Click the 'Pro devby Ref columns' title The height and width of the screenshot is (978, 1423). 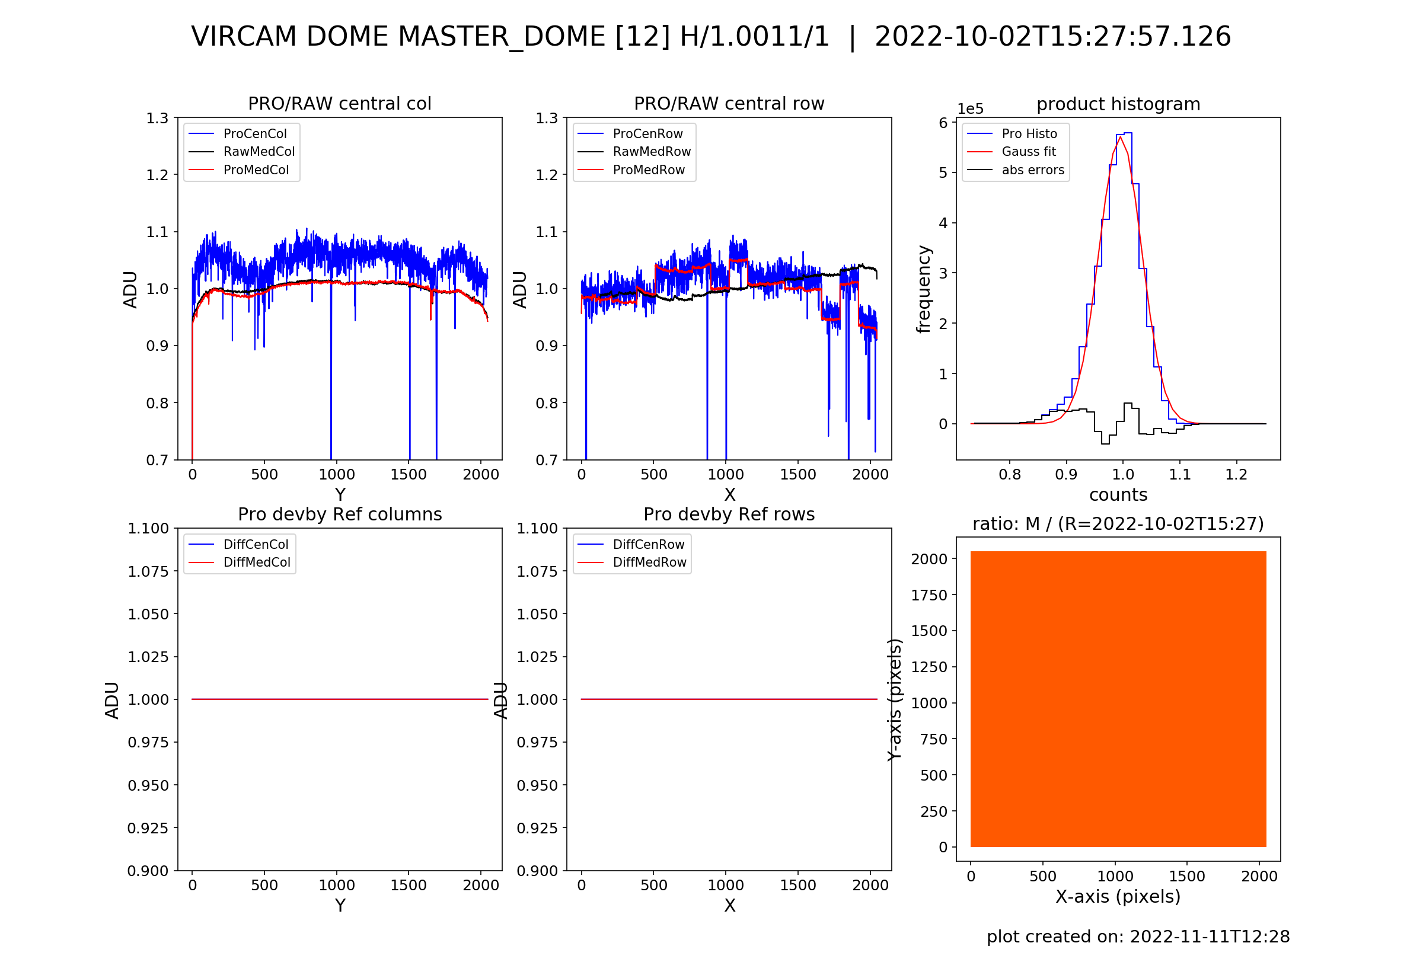tap(340, 514)
